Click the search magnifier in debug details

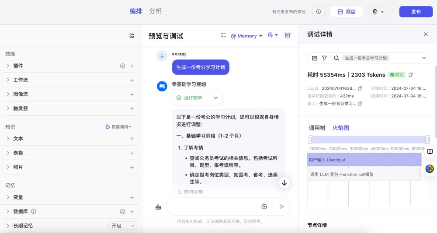pos(336,58)
